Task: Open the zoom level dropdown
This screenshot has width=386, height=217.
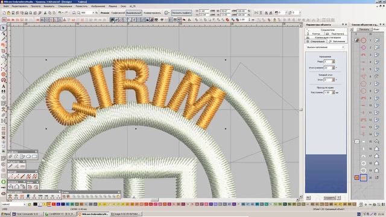Action: click(x=93, y=13)
